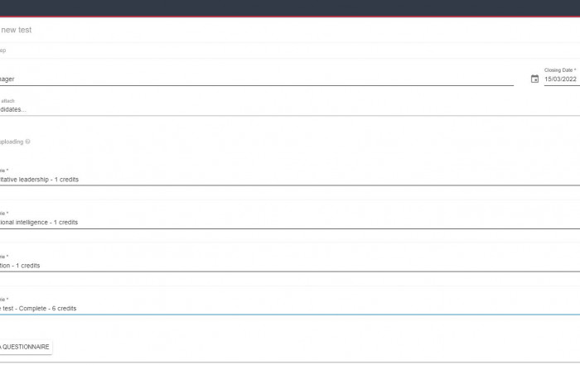Open the 'test - Complete - 6 credits' dropdown
This screenshot has height=365, width=580.
pyautogui.click(x=290, y=309)
